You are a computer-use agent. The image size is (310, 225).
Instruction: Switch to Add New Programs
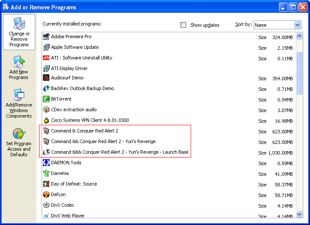tap(19, 68)
